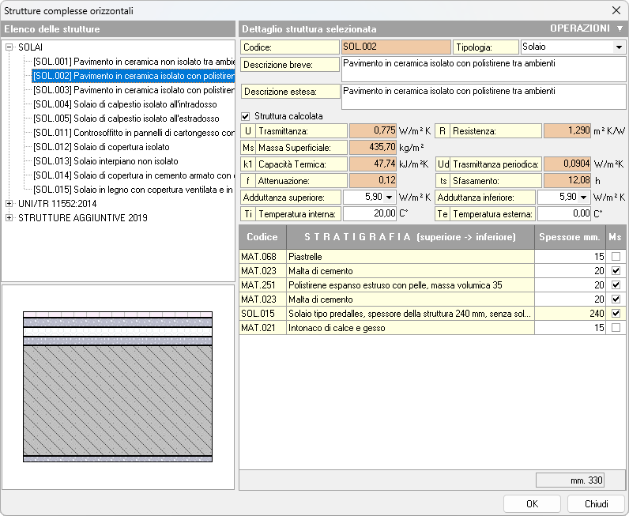
Task: Collapse the SOLAI tree node
Action: [9, 47]
